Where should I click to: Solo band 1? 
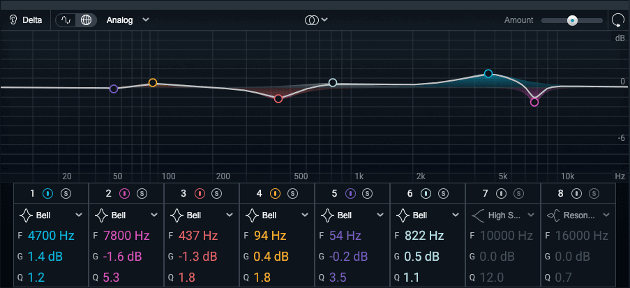click(66, 194)
